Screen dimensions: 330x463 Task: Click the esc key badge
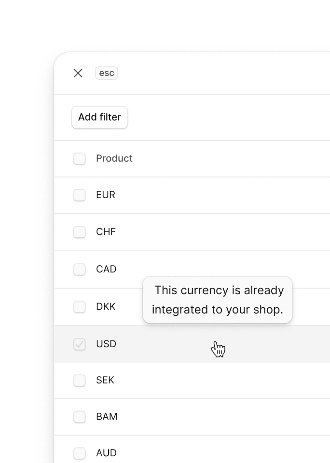[x=107, y=73]
